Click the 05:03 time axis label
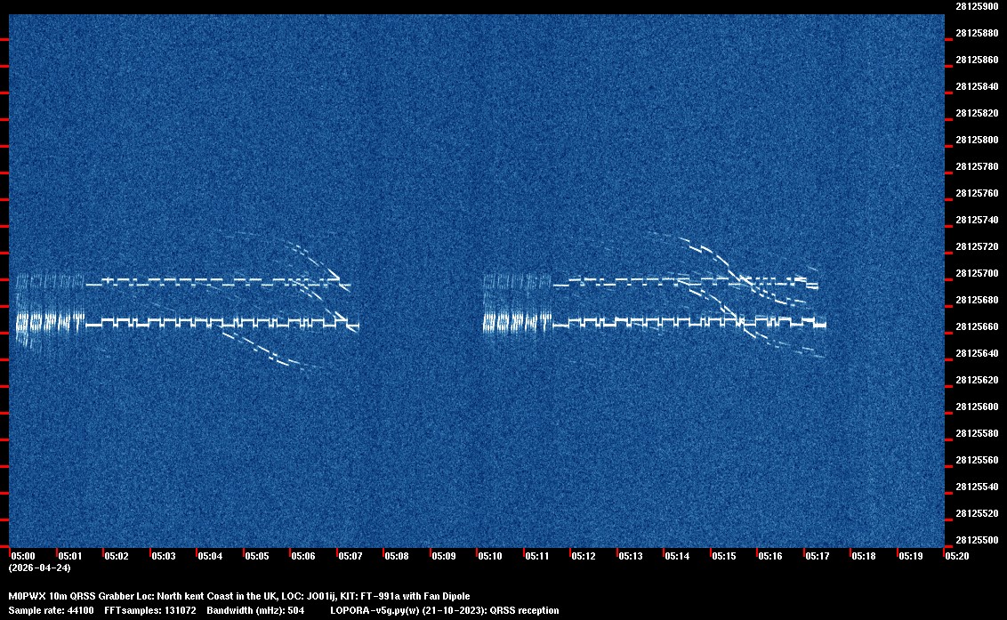 coord(163,556)
